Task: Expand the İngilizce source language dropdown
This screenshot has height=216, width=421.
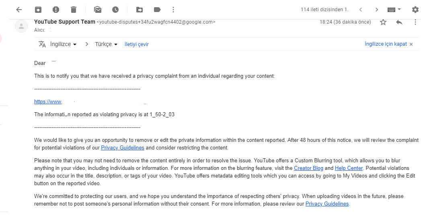Action: pos(63,44)
